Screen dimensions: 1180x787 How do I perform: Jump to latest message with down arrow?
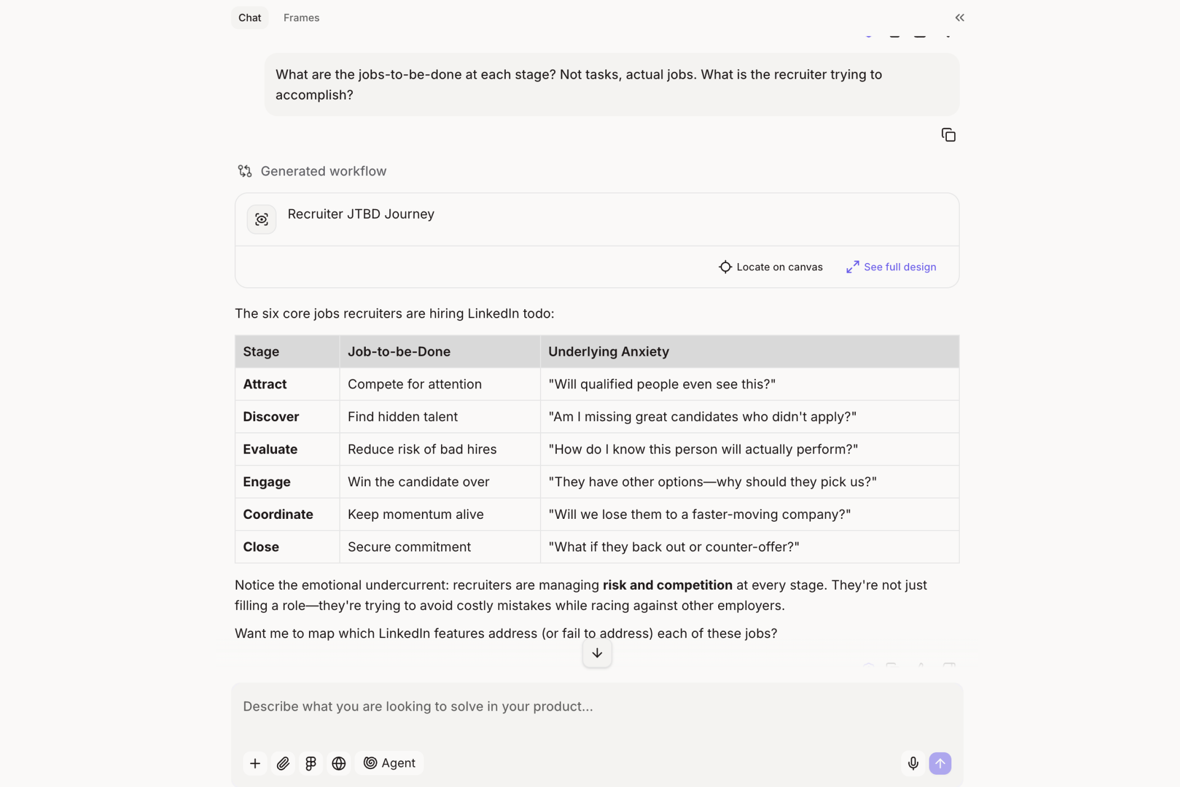coord(597,653)
